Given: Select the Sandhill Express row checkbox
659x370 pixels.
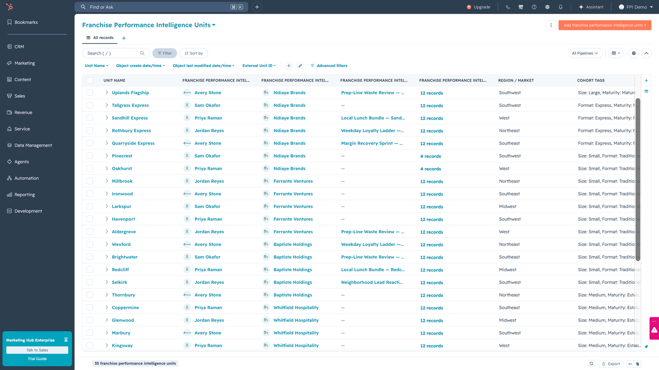Looking at the screenshot, I should click(x=90, y=118).
